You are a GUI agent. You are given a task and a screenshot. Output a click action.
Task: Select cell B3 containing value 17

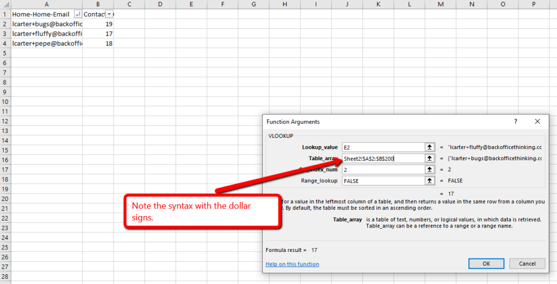[98, 34]
